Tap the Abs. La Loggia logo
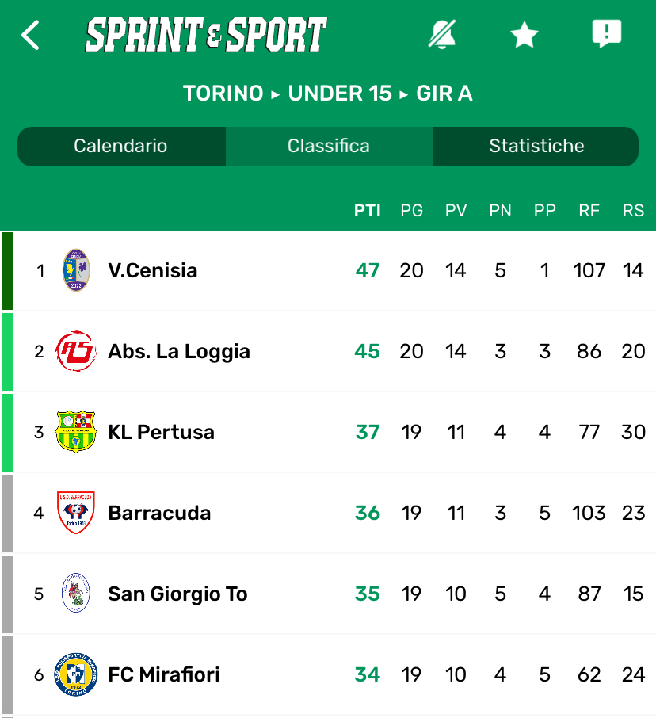The image size is (656, 718). click(76, 351)
